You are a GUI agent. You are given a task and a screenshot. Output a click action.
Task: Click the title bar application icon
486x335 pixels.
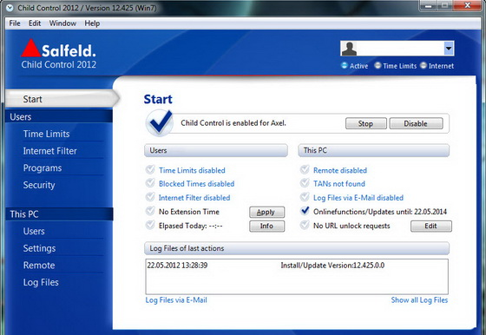coord(10,8)
